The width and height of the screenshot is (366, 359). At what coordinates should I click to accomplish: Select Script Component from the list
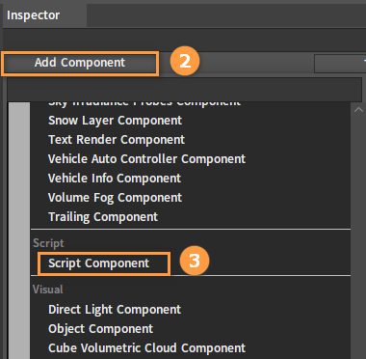pyautogui.click(x=98, y=263)
